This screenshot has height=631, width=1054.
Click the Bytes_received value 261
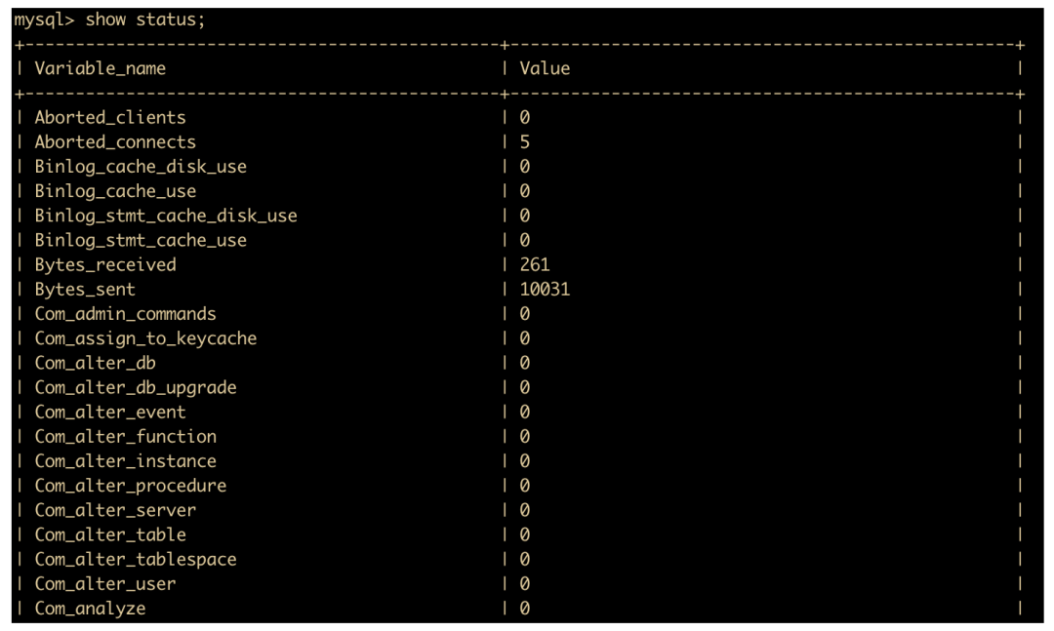(535, 264)
